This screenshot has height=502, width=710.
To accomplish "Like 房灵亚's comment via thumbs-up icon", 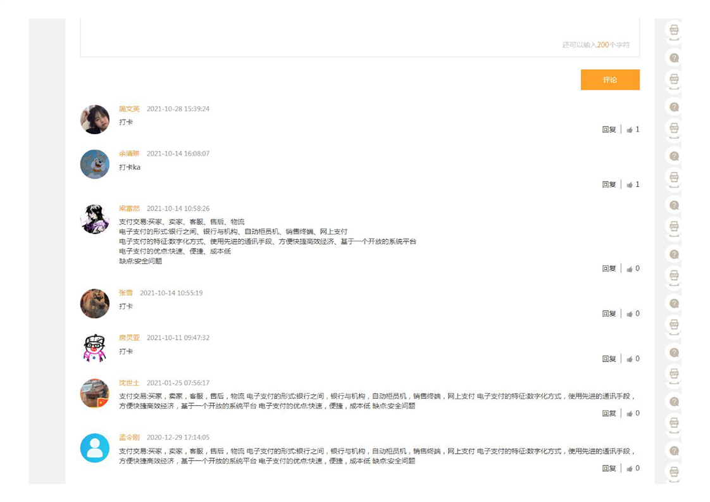I will point(630,359).
